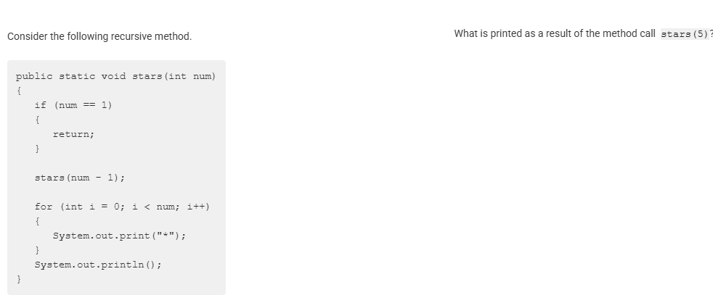Screen dimensions: 713x303
Task: Click the inline stars(5) code snippet
Action: tap(685, 34)
